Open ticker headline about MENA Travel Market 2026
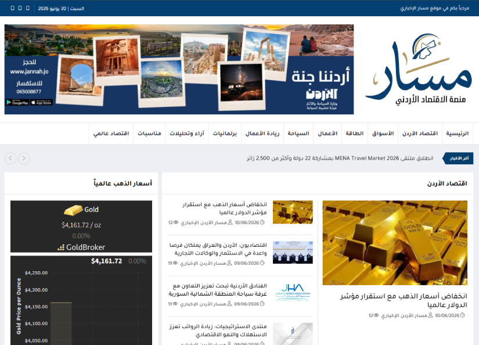This screenshot has height=345, width=479. 340,159
